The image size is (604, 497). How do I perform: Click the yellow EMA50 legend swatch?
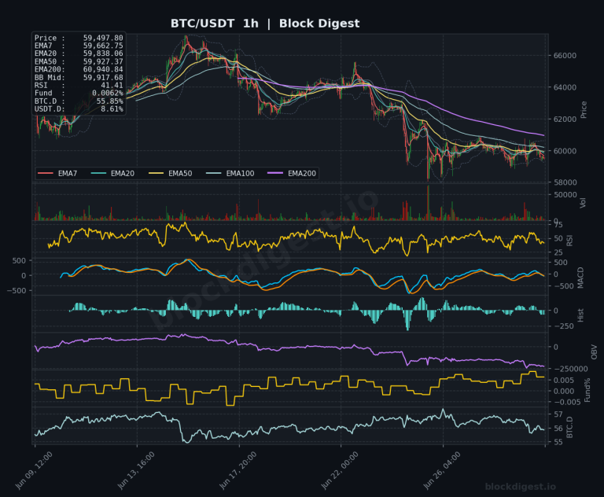coord(156,173)
